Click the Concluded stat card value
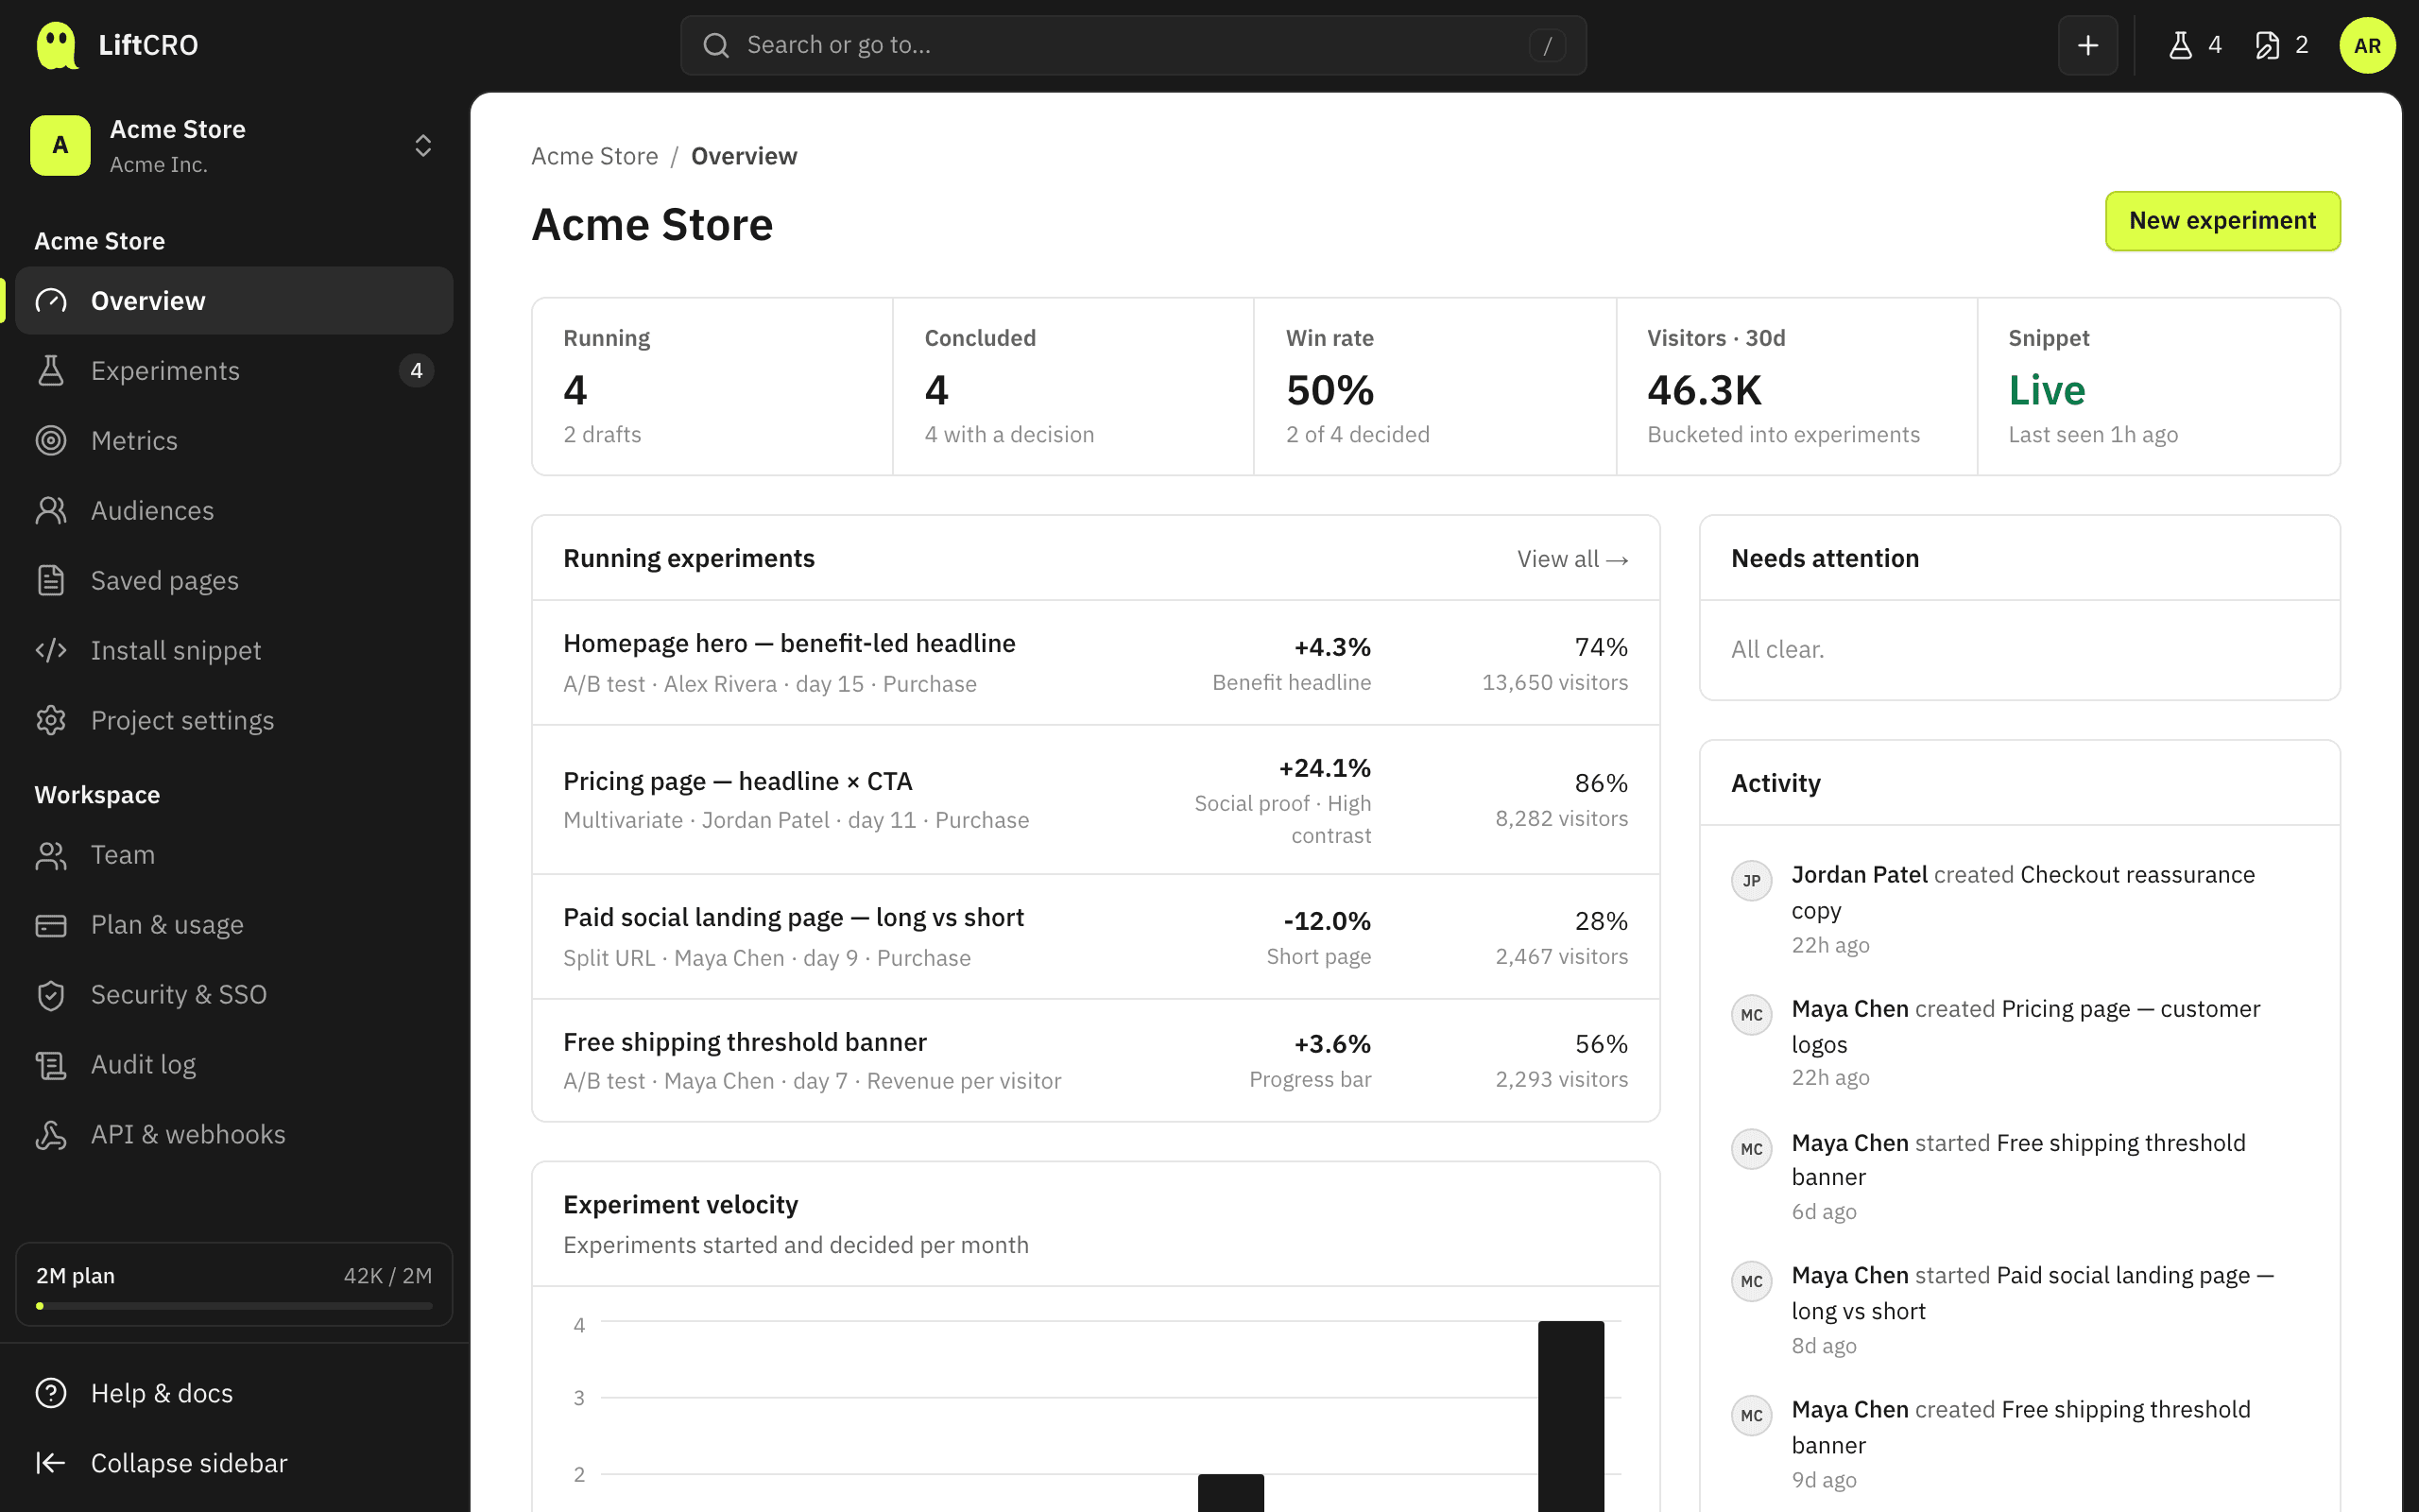 point(936,390)
